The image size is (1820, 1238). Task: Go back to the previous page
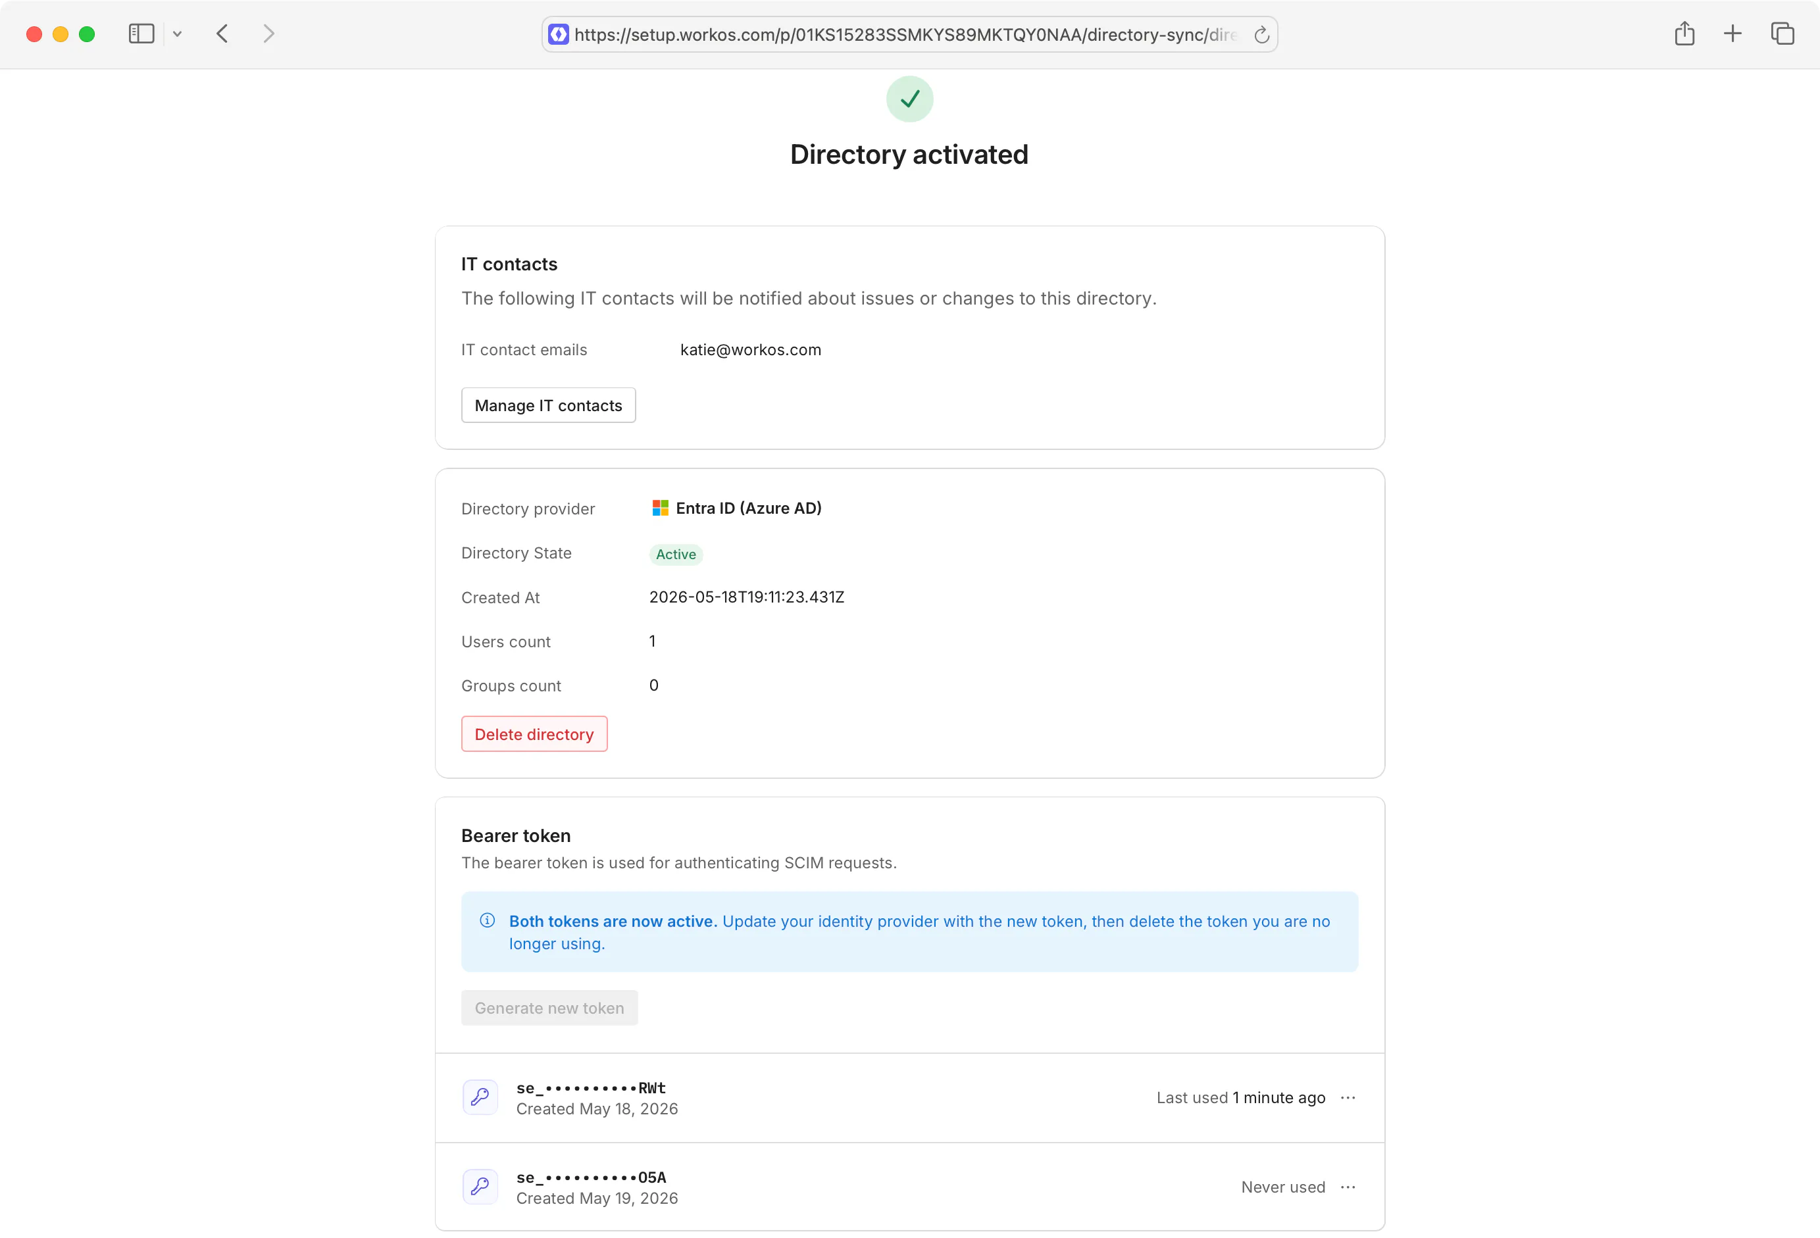222,34
